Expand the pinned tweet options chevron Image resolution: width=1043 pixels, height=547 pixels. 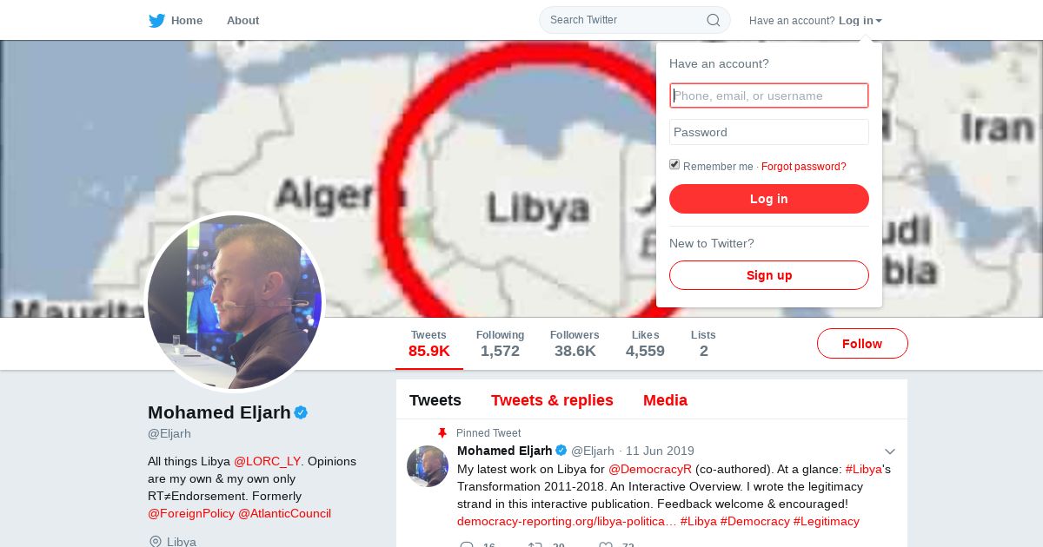tap(890, 451)
